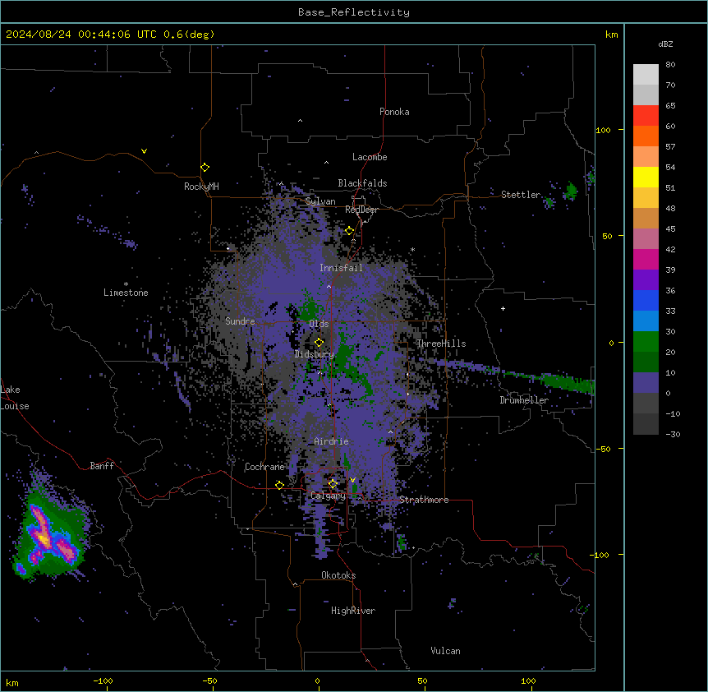Viewport: 708px width, 692px height.
Task: Click the light gray 80 dBZ legend swatch
Action: [x=646, y=75]
